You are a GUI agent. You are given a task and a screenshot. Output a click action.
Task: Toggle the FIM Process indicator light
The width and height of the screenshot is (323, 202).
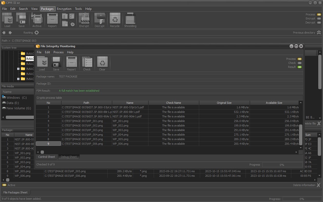point(300,59)
